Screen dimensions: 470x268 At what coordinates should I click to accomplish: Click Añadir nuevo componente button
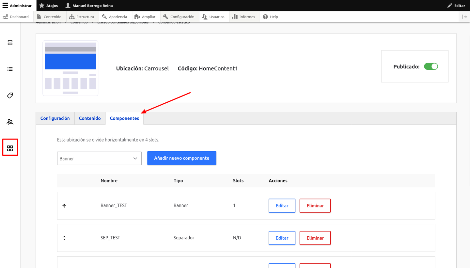point(182,158)
